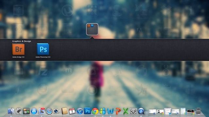Restore the minimized Messenger window in Dock
This screenshot has height=117, width=209.
click(183, 111)
